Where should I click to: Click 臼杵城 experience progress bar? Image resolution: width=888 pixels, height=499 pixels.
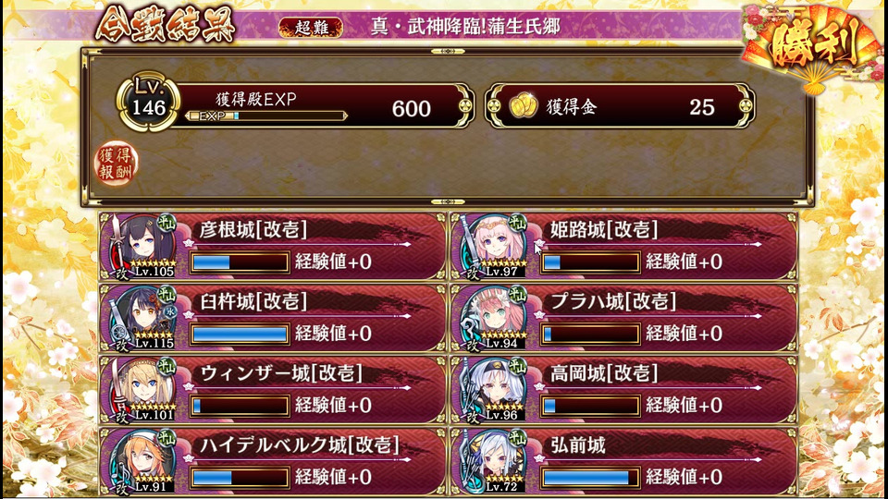[240, 334]
